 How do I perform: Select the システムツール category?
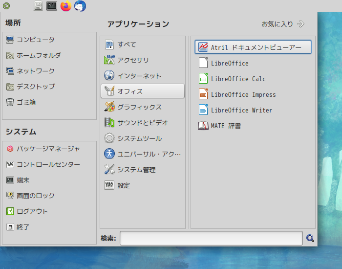pos(143,138)
